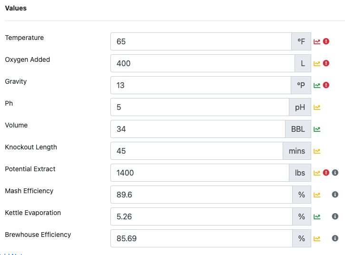Image resolution: width=345 pixels, height=255 pixels.
Task: Open the Volume trend chart icon
Action: 317,129
